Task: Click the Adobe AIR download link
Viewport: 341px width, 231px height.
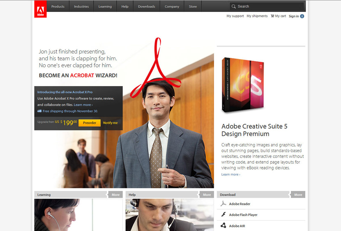Action: tap(237, 226)
